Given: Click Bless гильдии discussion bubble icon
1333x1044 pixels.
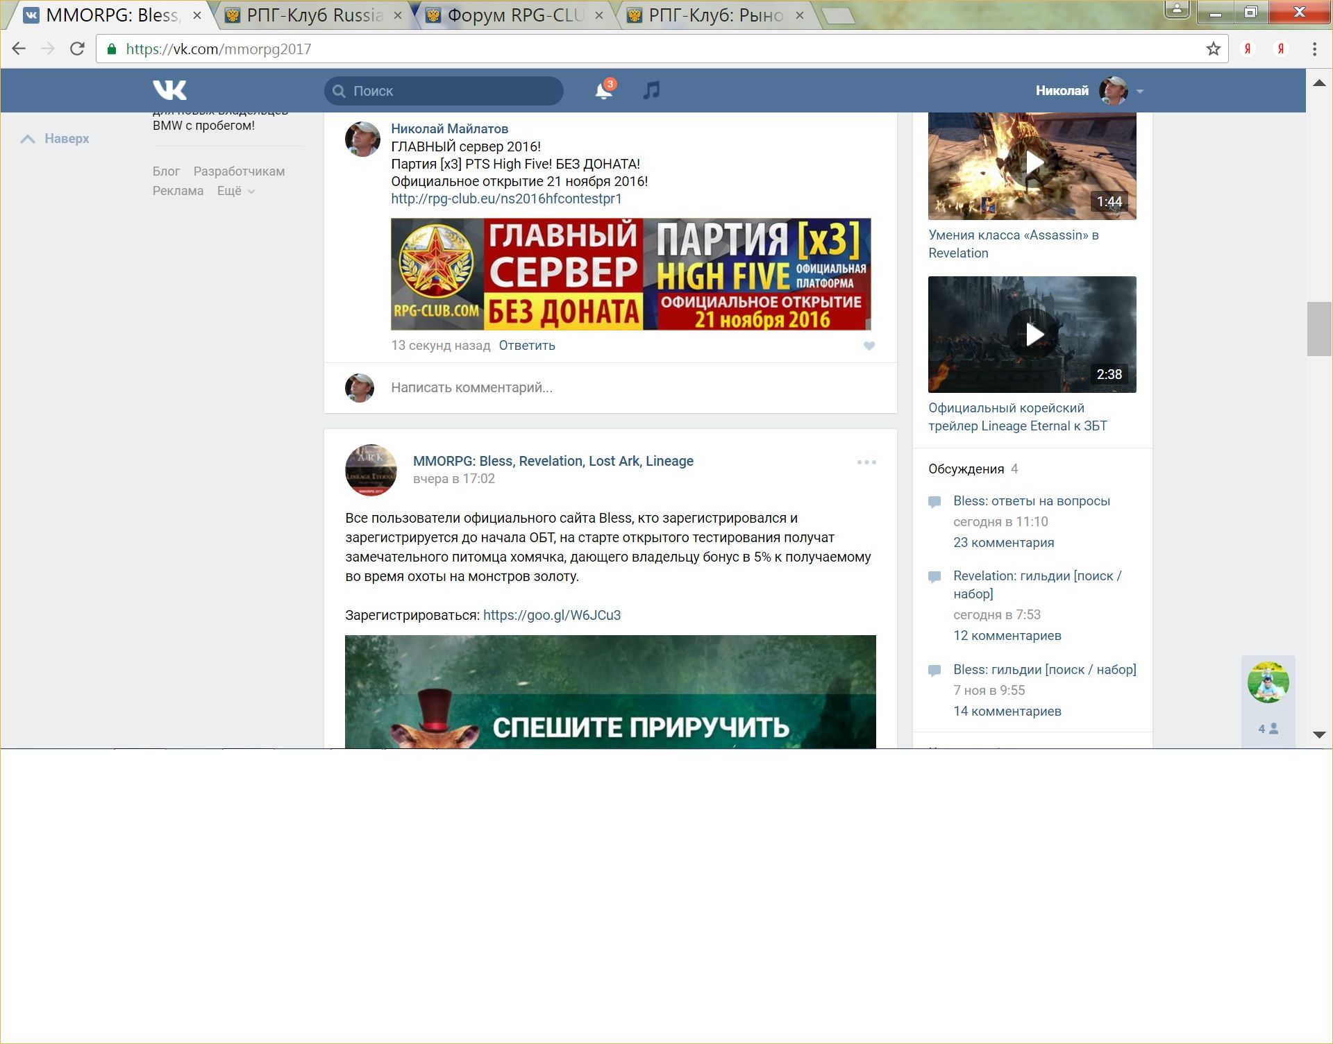Looking at the screenshot, I should tap(934, 670).
